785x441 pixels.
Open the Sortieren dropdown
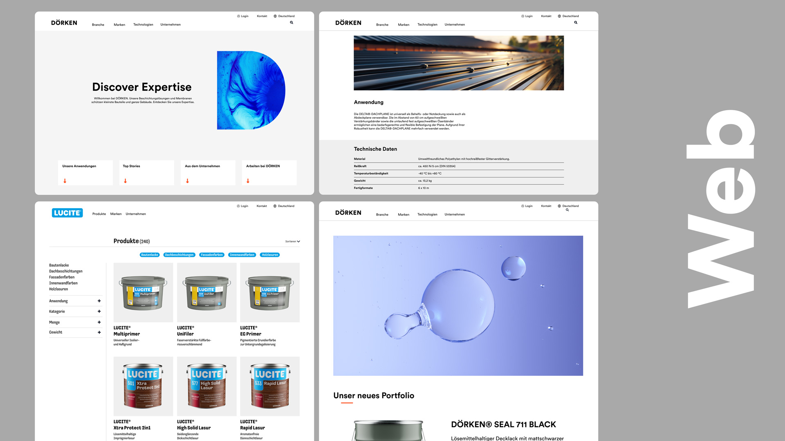(x=292, y=241)
